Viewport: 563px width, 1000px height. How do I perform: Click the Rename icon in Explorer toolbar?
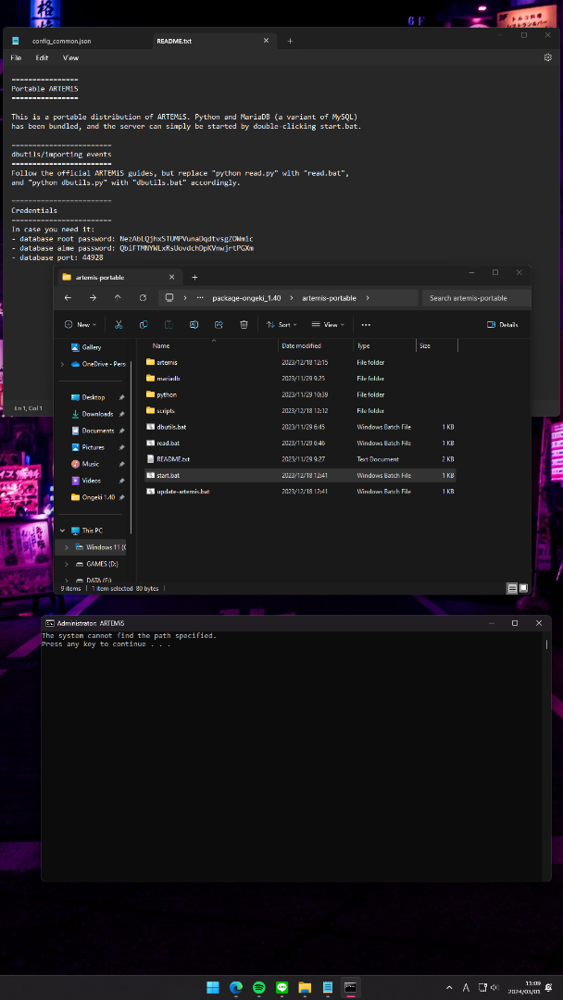point(194,325)
